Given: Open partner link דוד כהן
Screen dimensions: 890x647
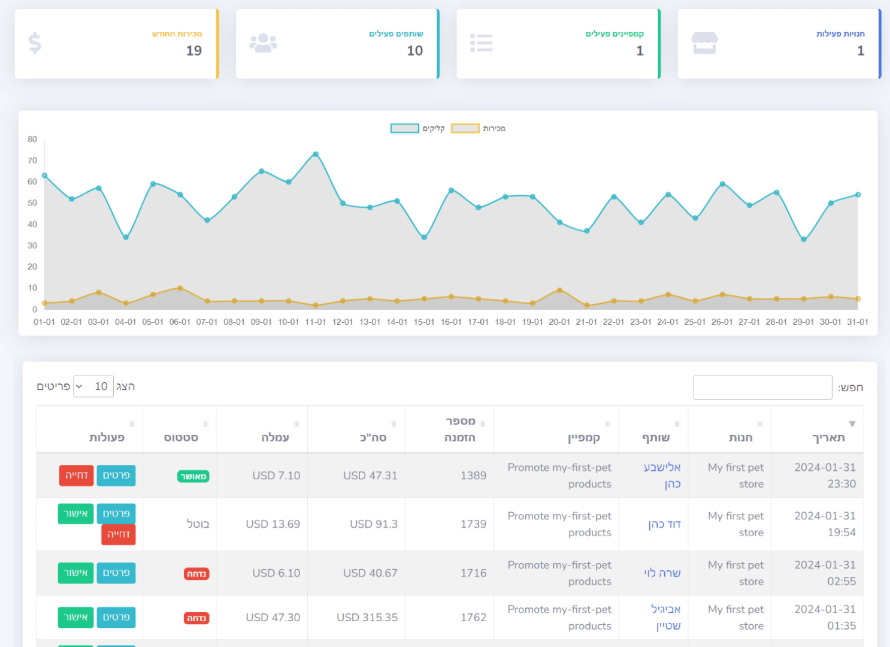Looking at the screenshot, I should click(664, 524).
